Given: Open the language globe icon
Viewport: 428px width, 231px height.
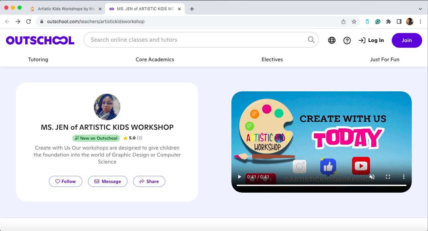Looking at the screenshot, I should [x=332, y=40].
